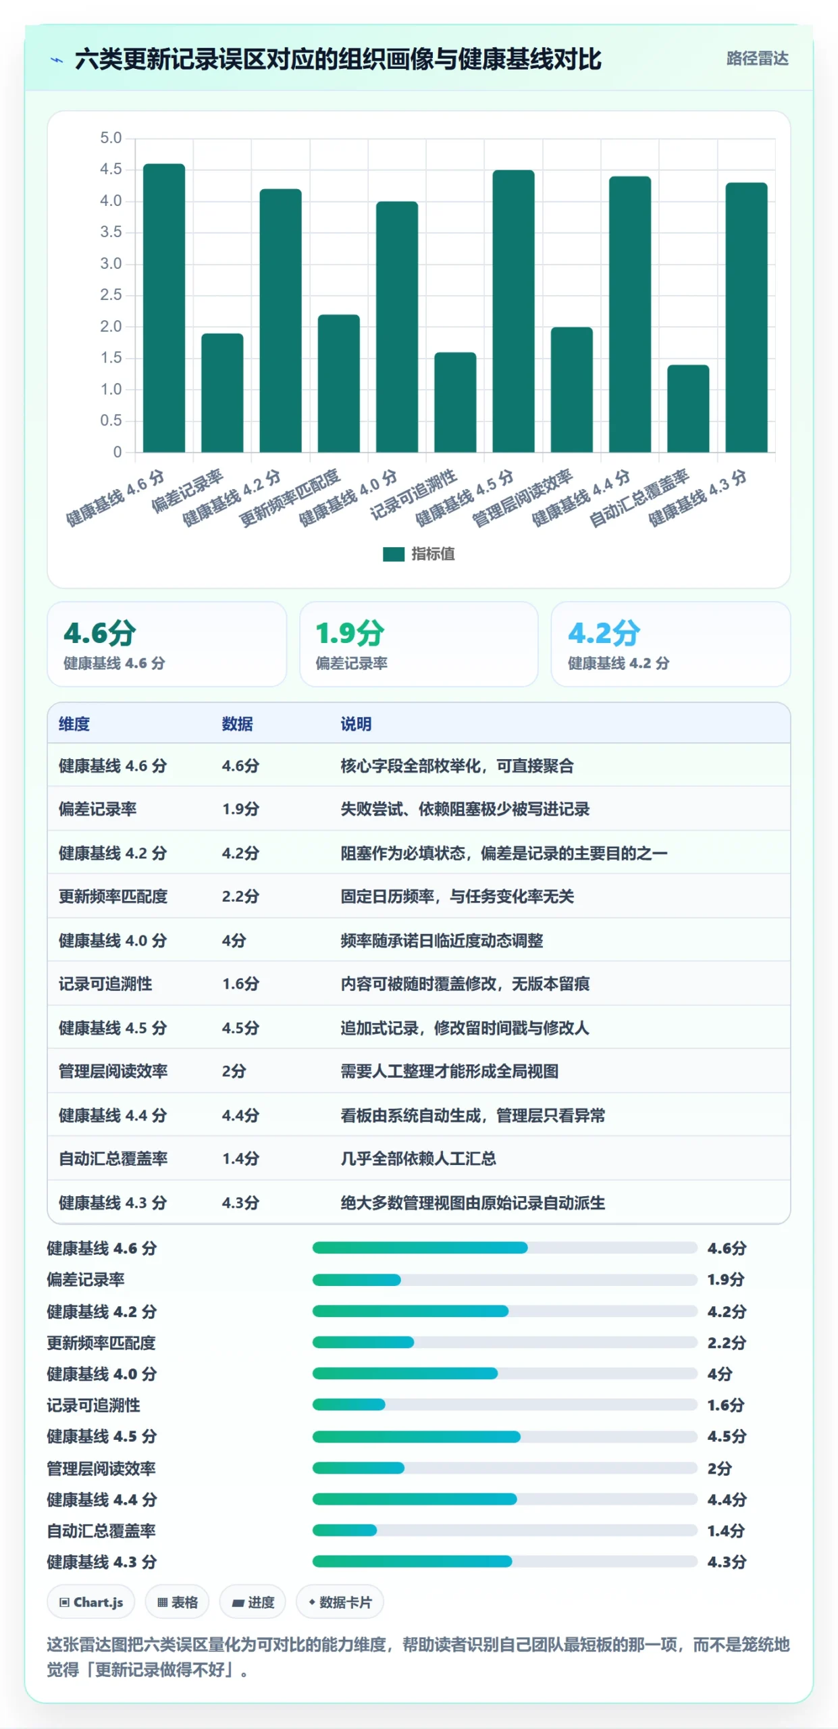Click the progress bar for 自动汇总覆盖率

pos(504,1530)
